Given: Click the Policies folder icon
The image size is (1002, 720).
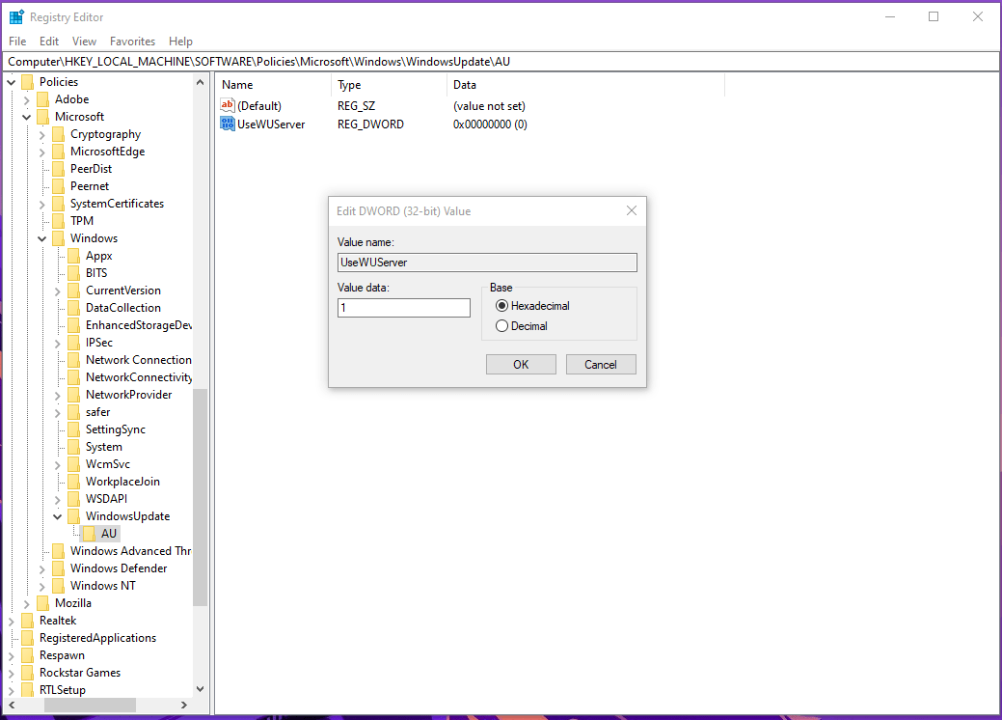Looking at the screenshot, I should click(27, 82).
